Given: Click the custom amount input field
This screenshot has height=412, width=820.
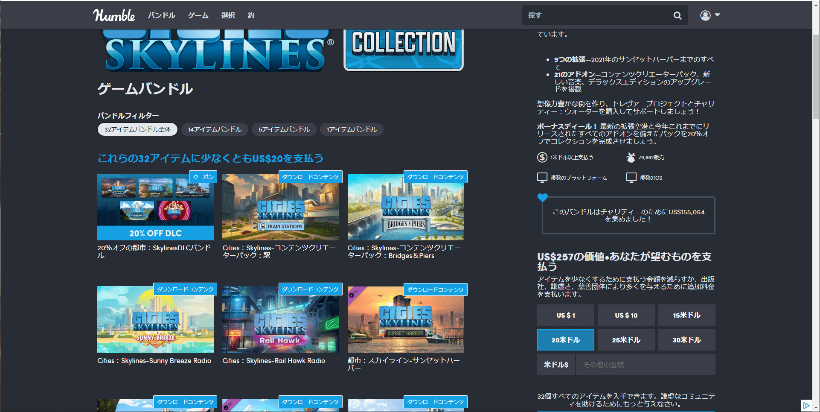Looking at the screenshot, I should [x=645, y=365].
